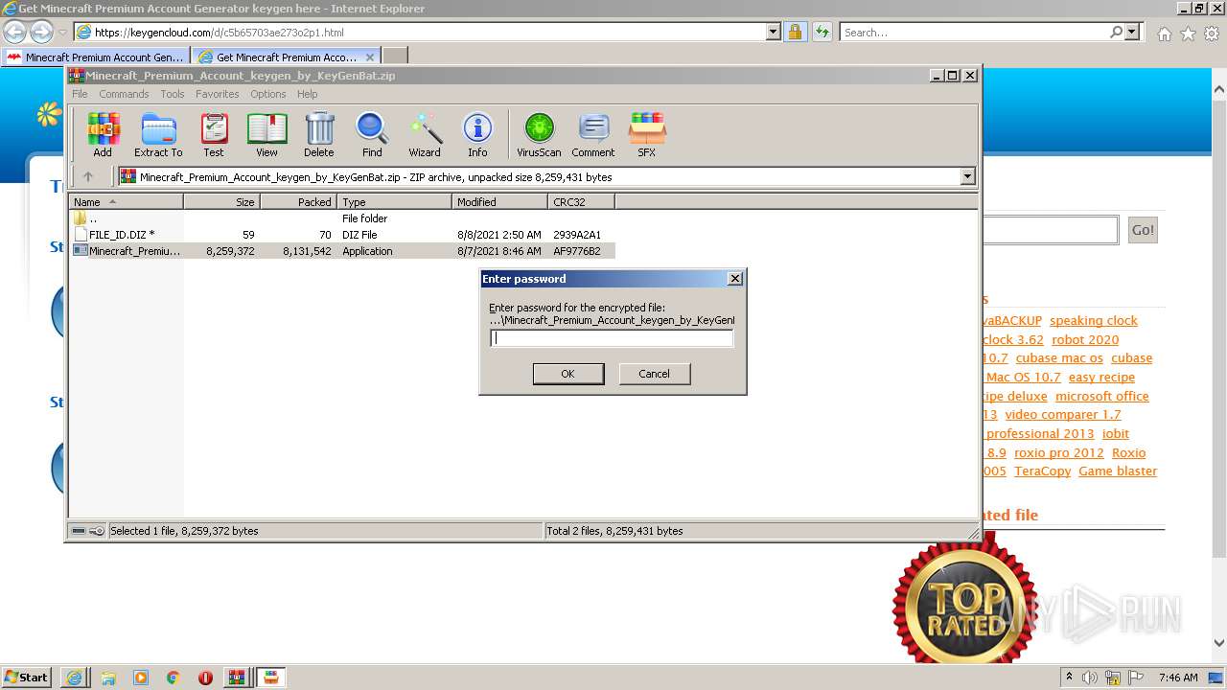Open the Wizard tool icon

(425, 134)
